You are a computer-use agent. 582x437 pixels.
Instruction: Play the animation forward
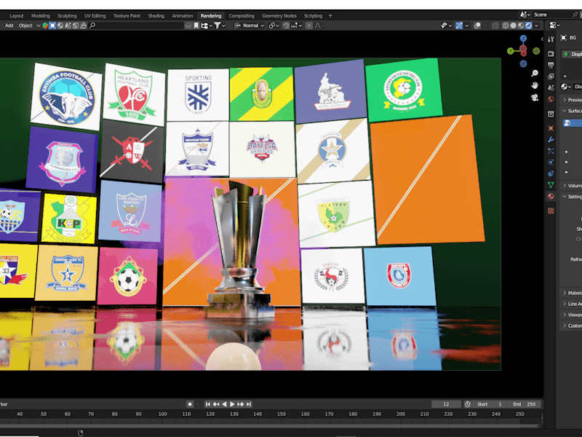tap(232, 404)
